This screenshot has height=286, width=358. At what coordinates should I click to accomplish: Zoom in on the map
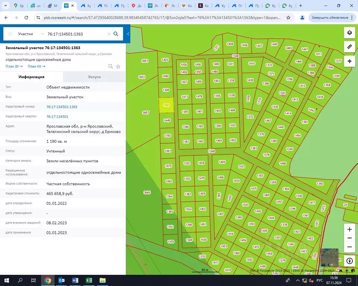coord(349,229)
